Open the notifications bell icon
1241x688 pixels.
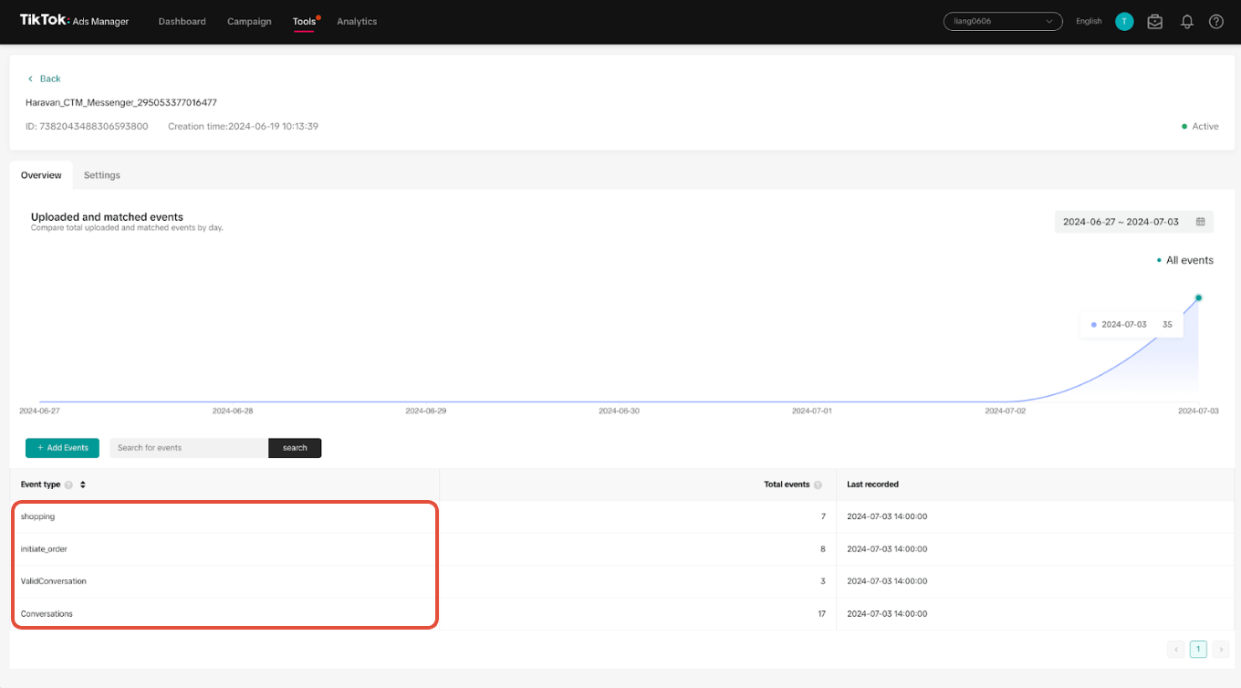(x=1187, y=21)
